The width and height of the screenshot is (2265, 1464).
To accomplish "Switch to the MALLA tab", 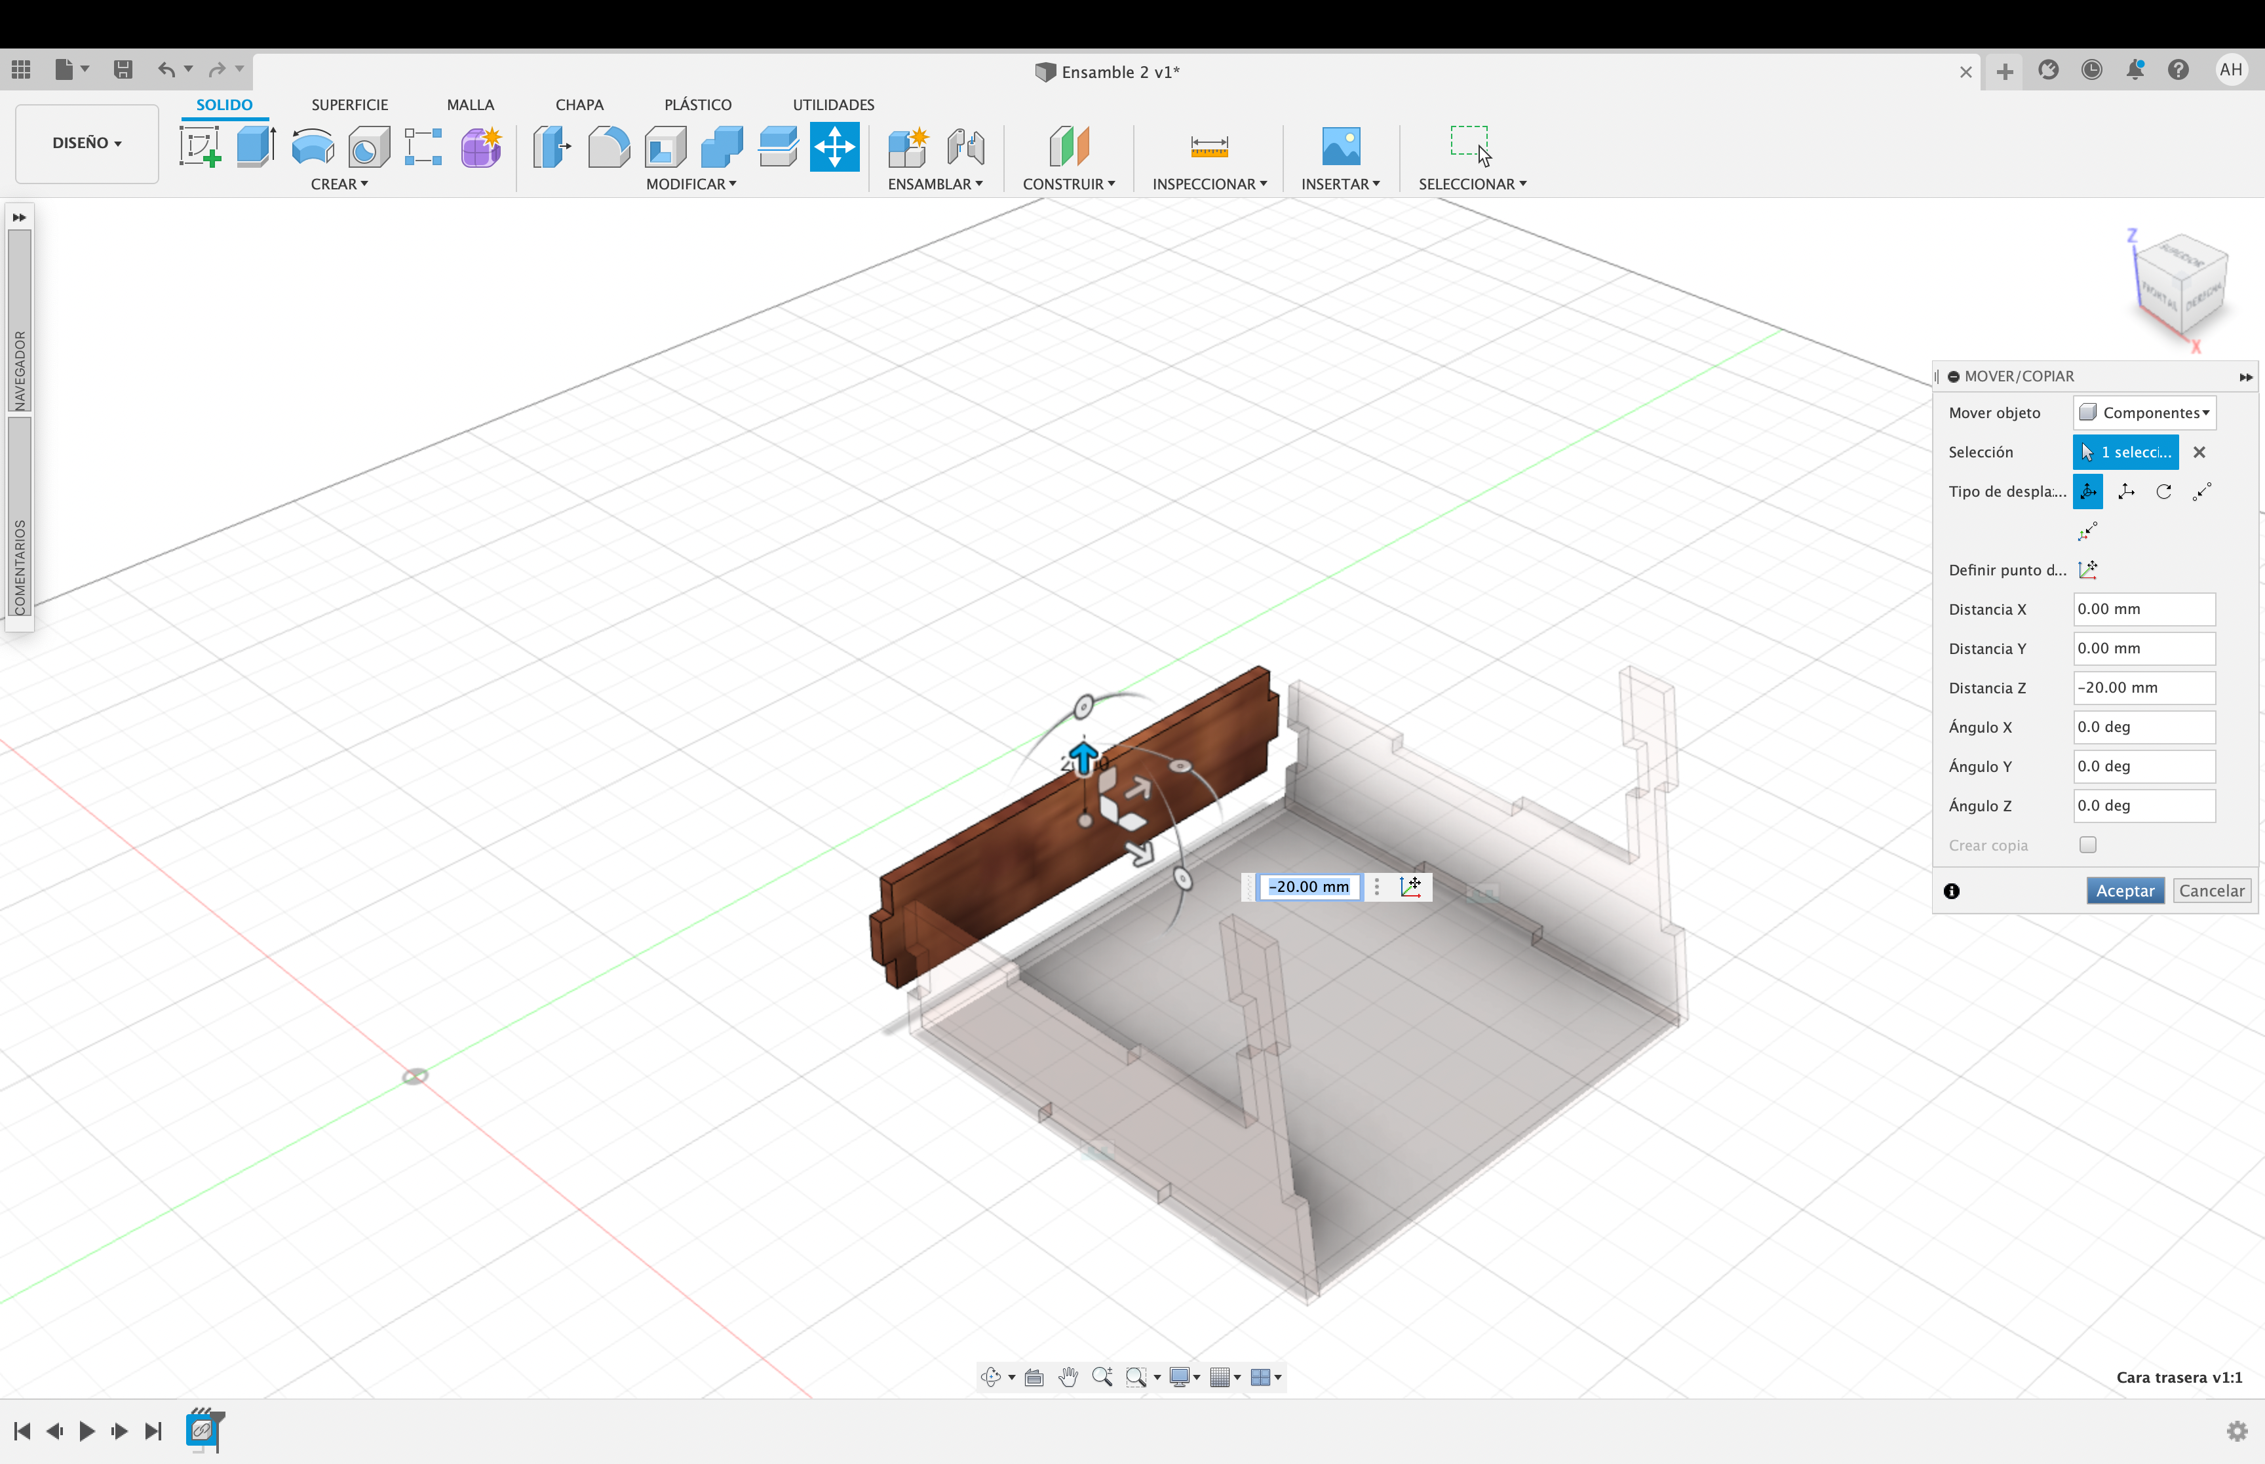I will (471, 105).
